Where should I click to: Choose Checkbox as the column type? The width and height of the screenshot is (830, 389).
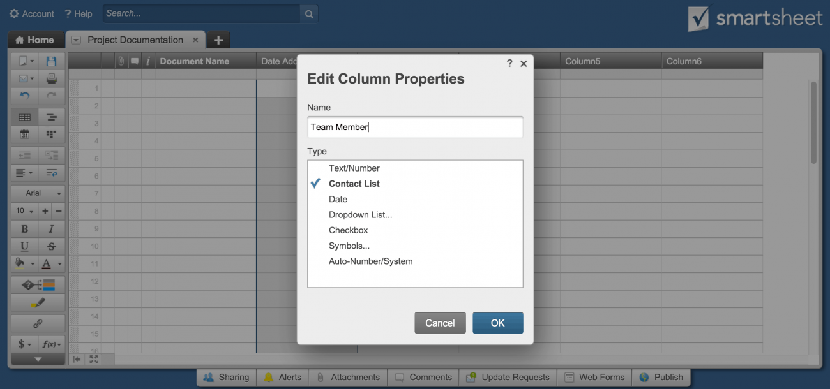point(348,230)
